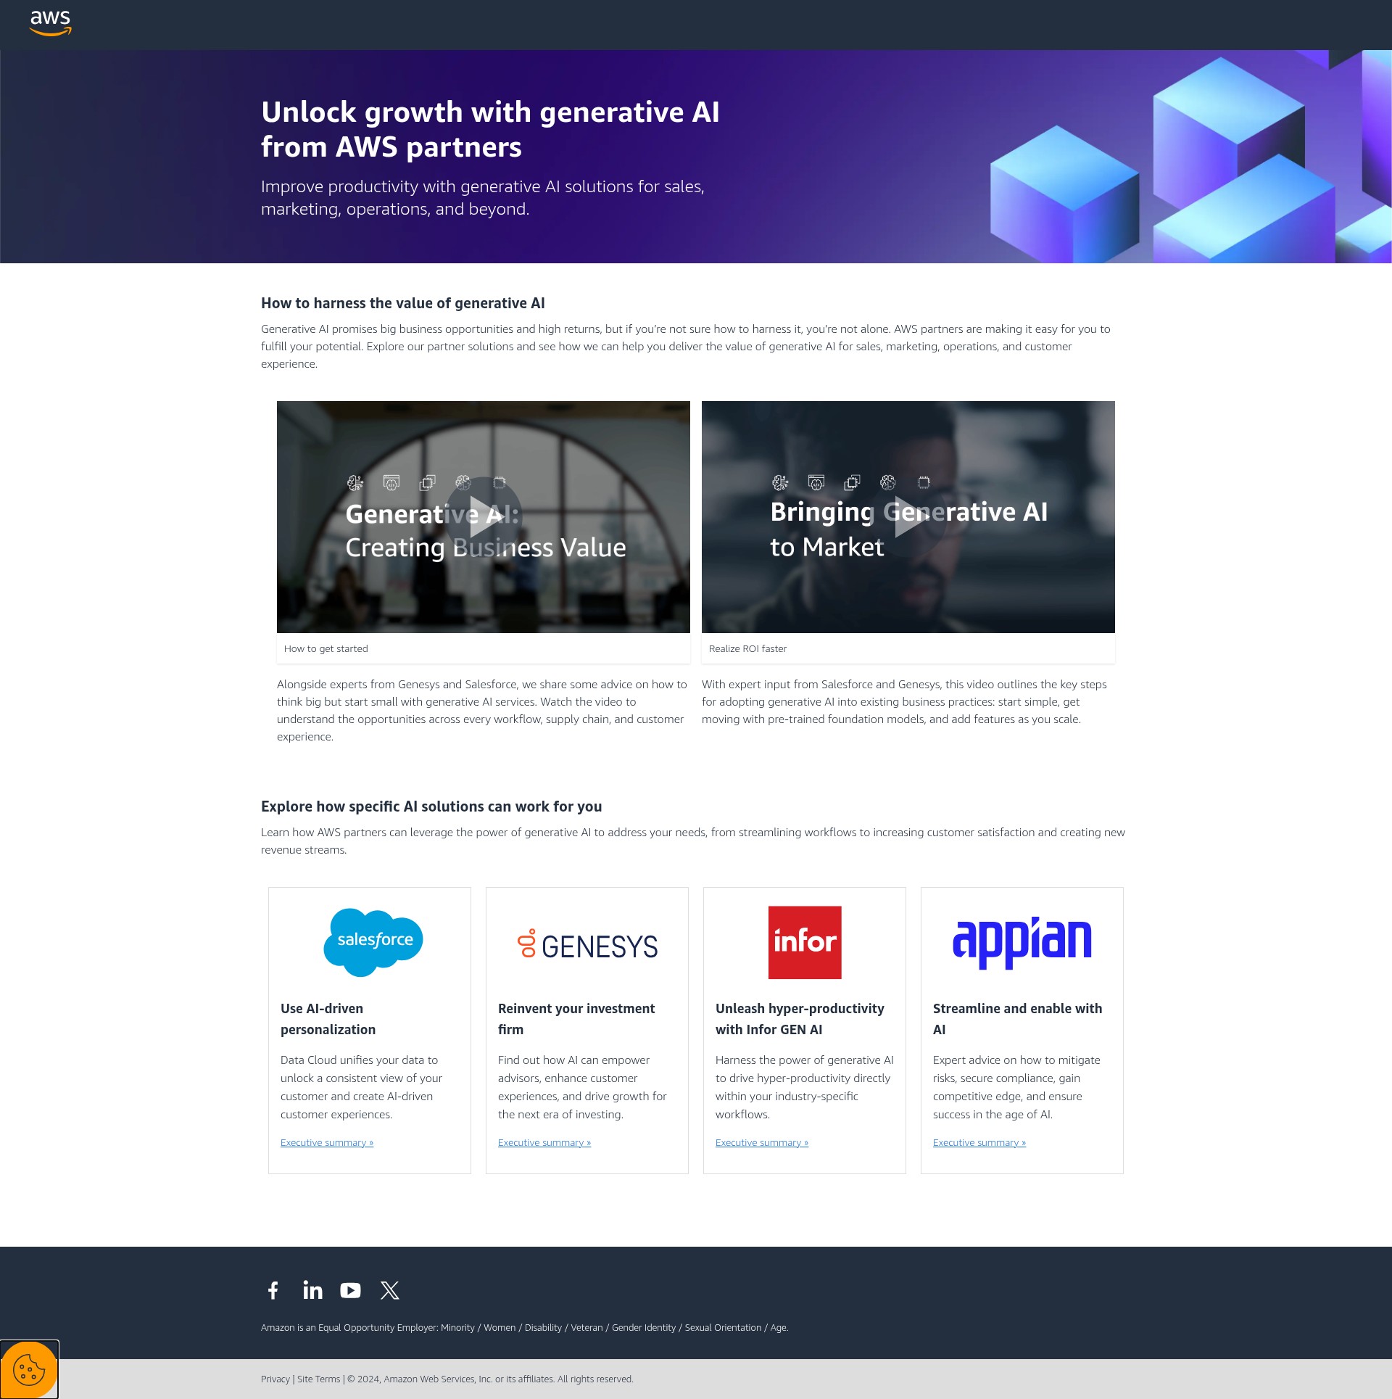Click 'Learn how AWS partners can leverage' intro paragraph

(693, 841)
